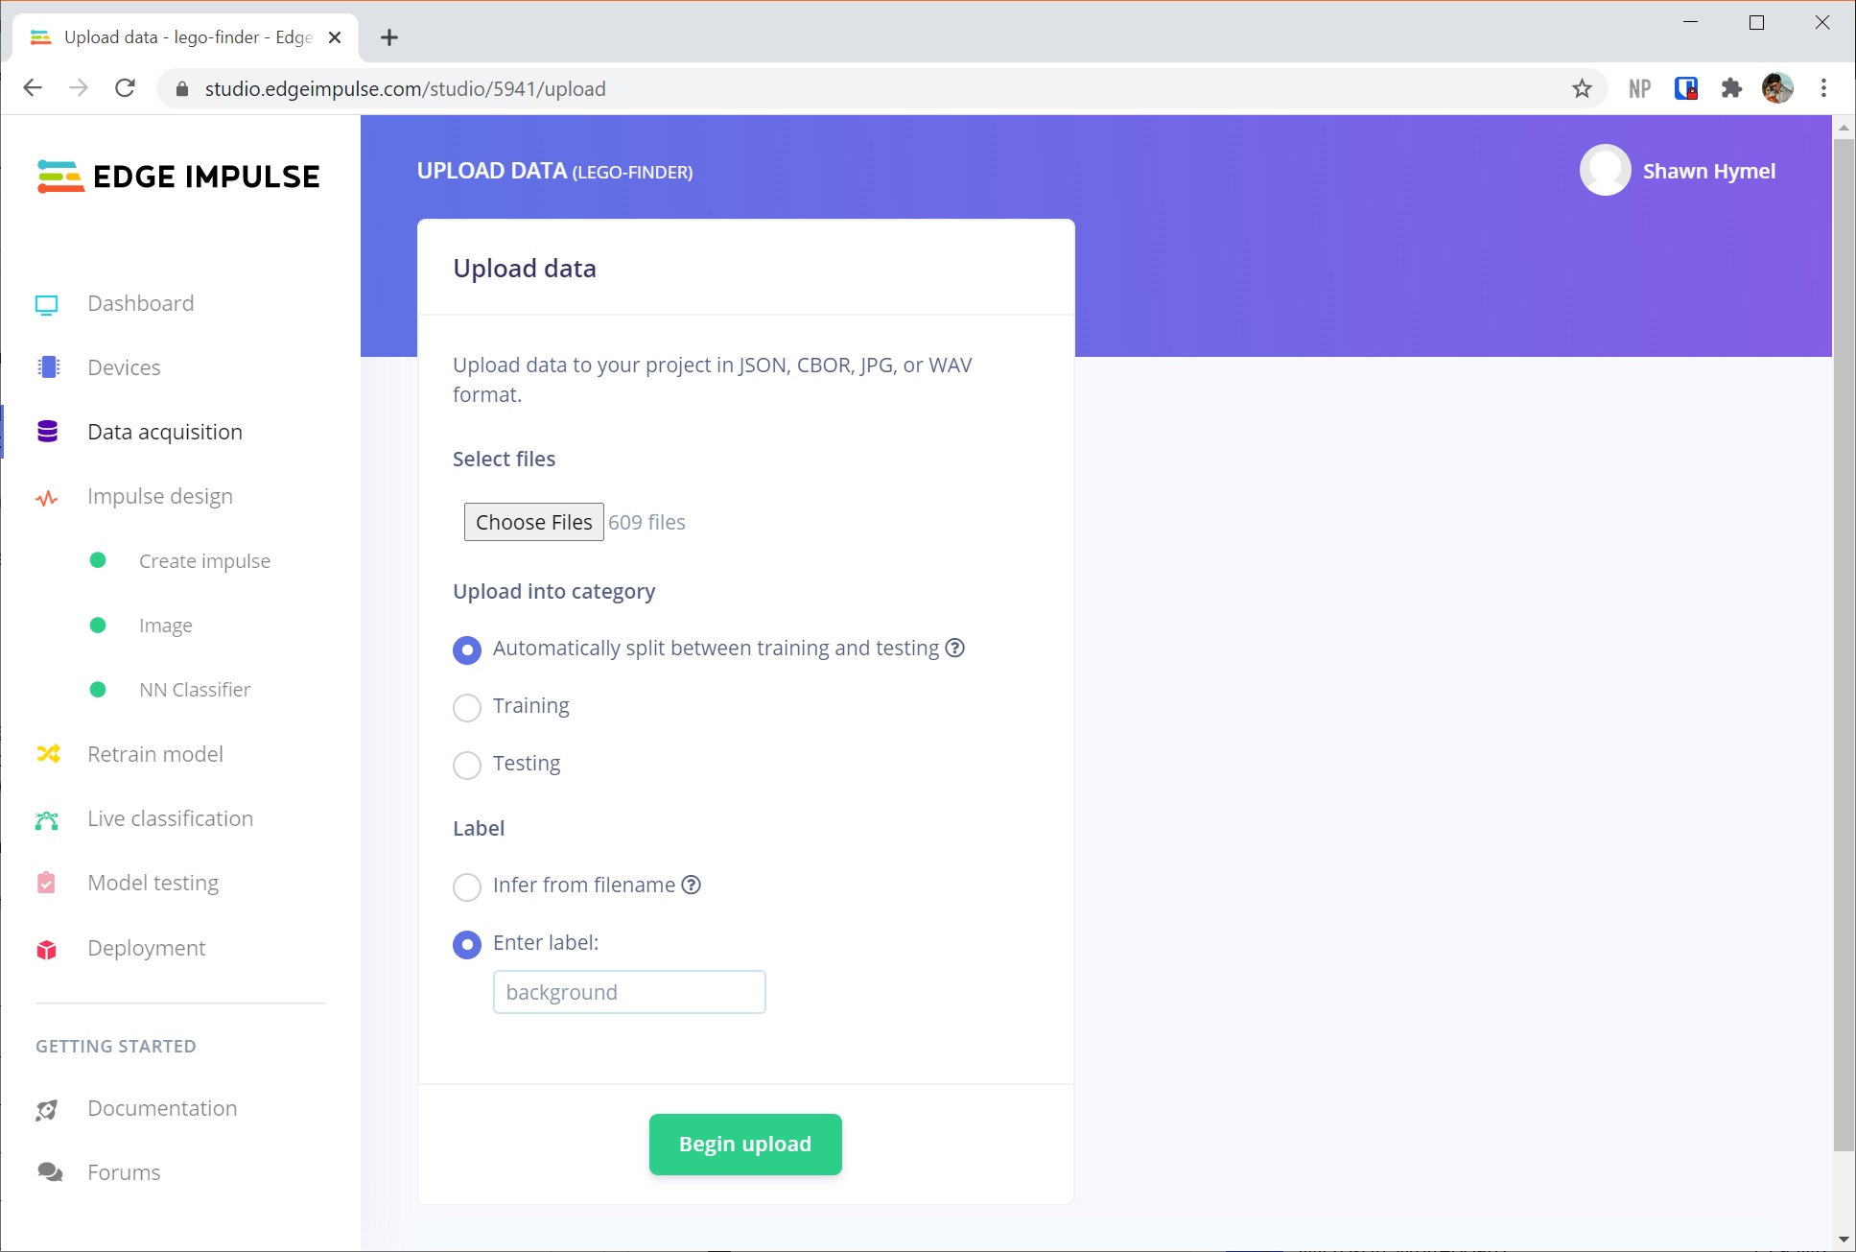Viewport: 1856px width, 1252px height.
Task: Open the Shawn Hymel account avatar
Action: click(1604, 171)
